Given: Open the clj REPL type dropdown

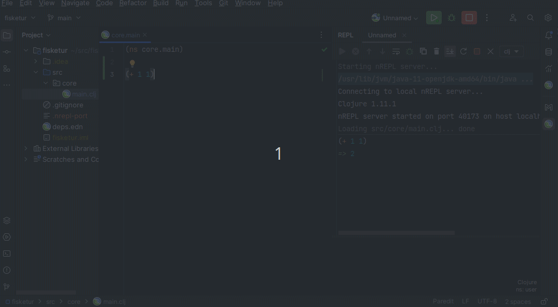Looking at the screenshot, I should (511, 51).
